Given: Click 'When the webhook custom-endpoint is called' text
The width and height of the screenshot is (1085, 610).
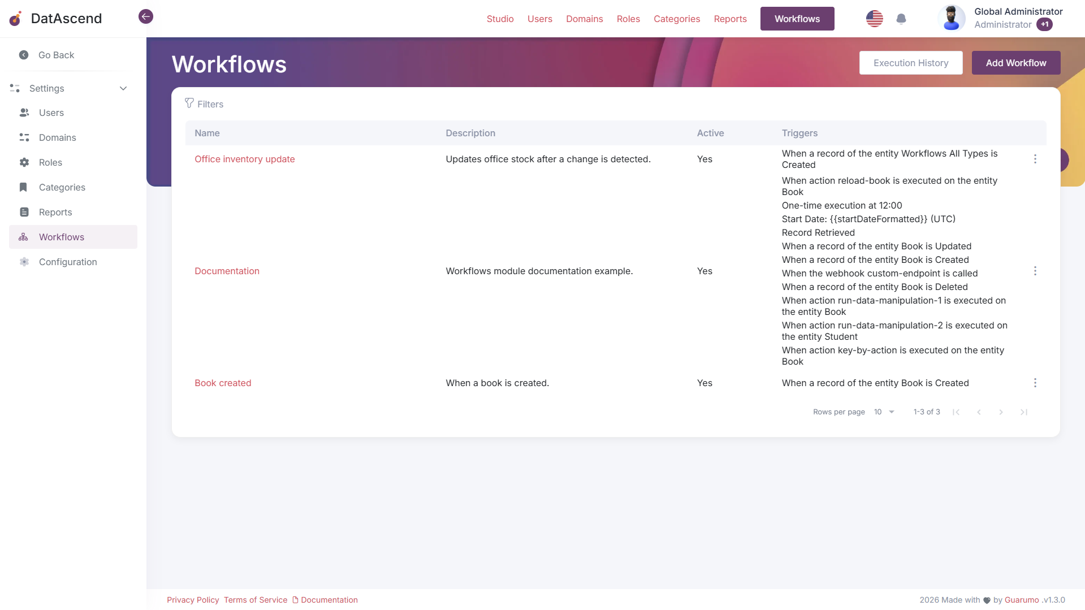Looking at the screenshot, I should pyautogui.click(x=880, y=273).
